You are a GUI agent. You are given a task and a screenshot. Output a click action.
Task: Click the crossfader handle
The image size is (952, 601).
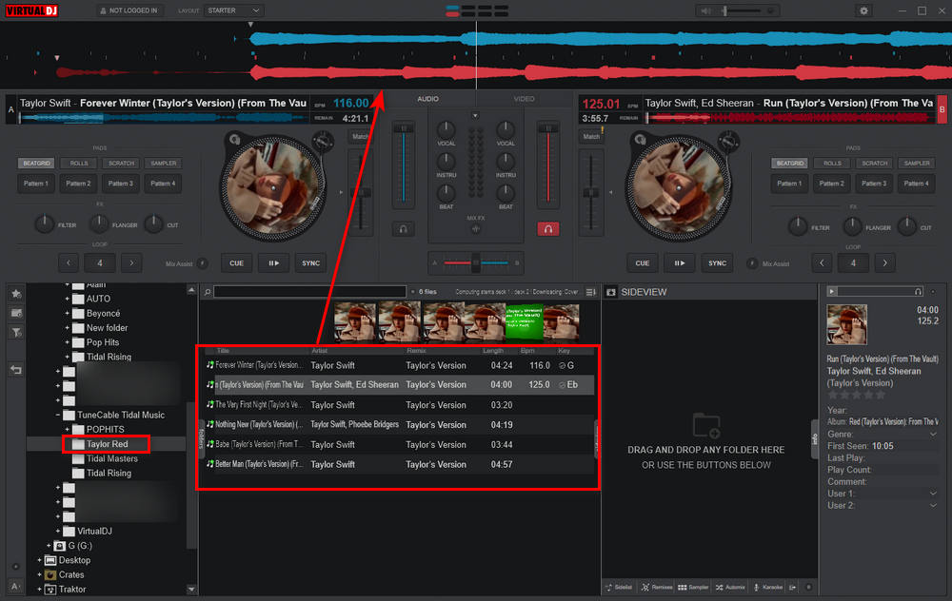pyautogui.click(x=476, y=263)
